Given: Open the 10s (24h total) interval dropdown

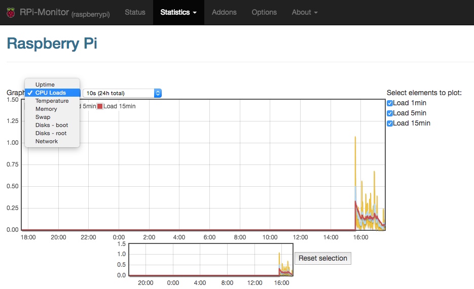Looking at the screenshot, I should tap(122, 93).
